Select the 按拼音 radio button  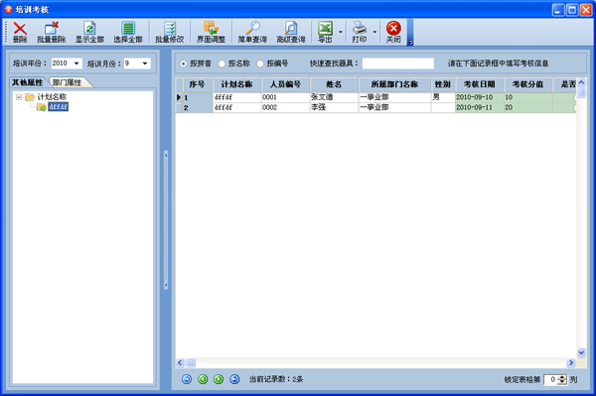click(x=183, y=64)
